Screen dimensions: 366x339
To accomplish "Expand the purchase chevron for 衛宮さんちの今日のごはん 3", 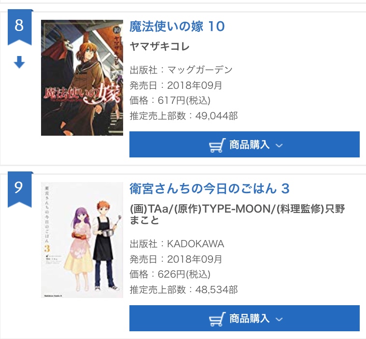I will coord(279,319).
